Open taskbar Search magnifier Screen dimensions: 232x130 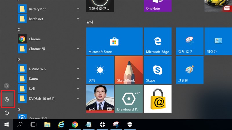click(20, 124)
